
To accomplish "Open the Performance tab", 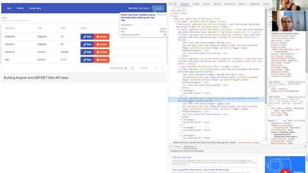I will click(x=230, y=4).
